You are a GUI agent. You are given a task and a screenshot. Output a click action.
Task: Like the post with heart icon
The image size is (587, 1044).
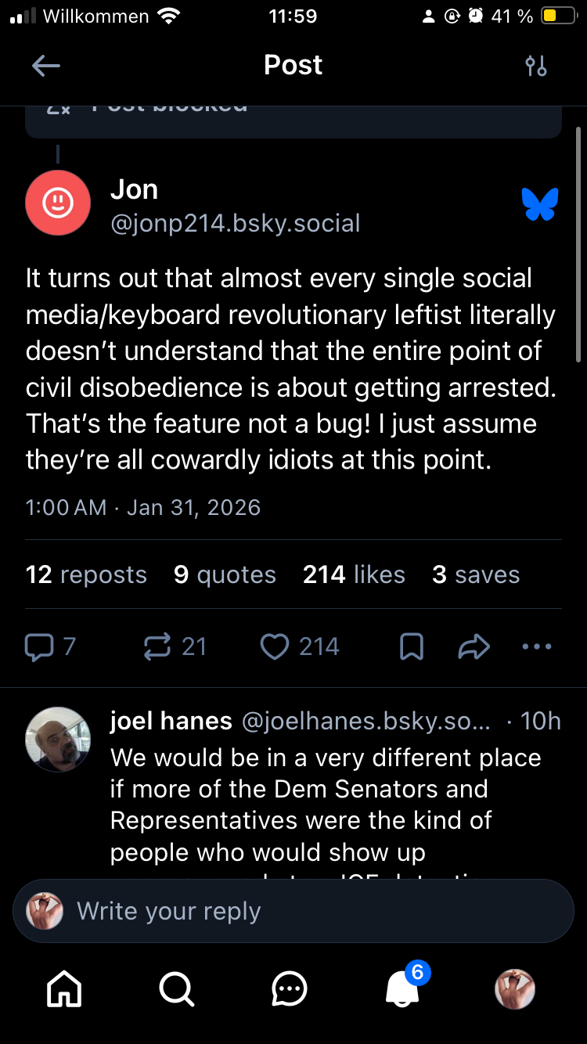point(275,647)
